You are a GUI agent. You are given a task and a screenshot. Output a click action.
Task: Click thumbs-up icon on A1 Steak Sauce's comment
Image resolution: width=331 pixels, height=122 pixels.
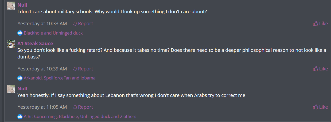(316, 69)
